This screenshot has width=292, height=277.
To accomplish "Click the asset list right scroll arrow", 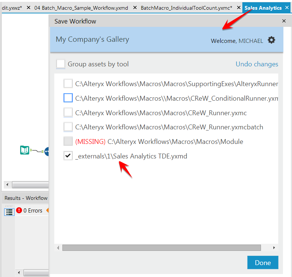I will [x=274, y=248].
